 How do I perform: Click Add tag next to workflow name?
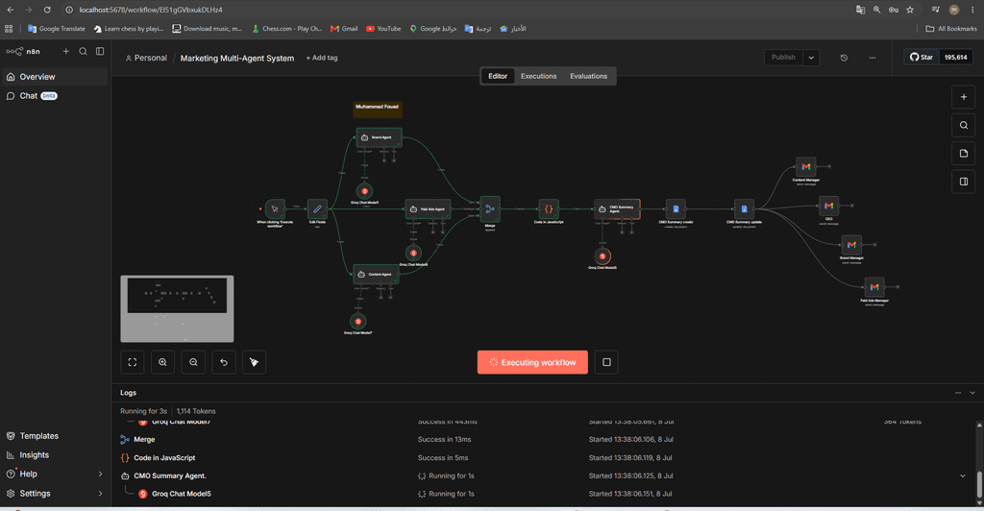pos(322,58)
